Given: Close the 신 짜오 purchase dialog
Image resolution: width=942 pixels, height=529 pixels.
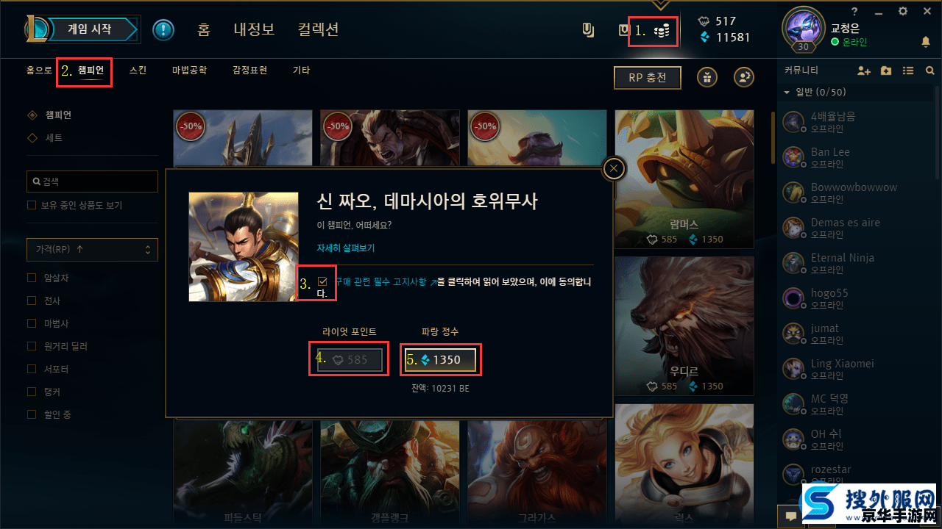Looking at the screenshot, I should pyautogui.click(x=614, y=169).
